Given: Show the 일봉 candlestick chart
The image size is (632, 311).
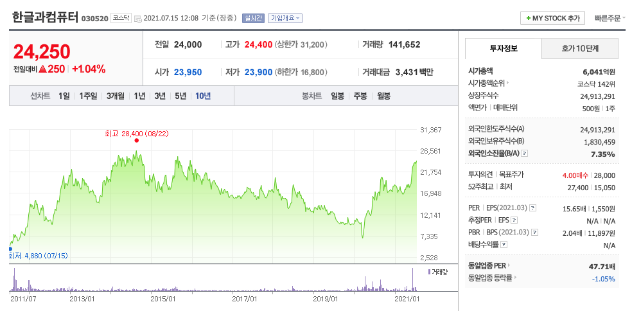Looking at the screenshot, I should click(337, 96).
